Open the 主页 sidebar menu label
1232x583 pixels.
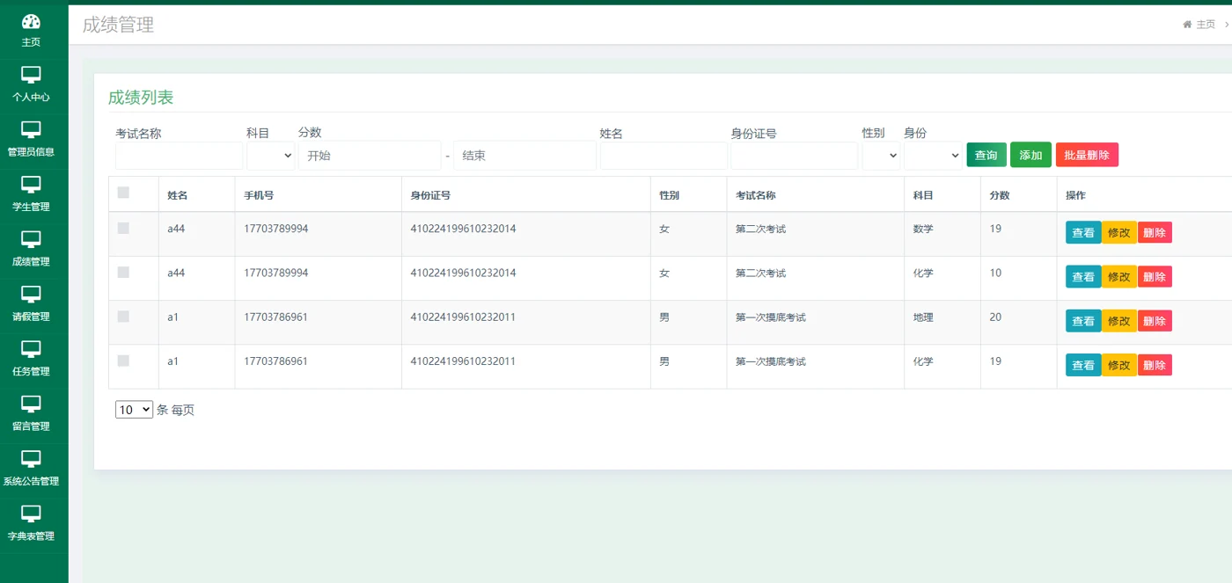31,42
